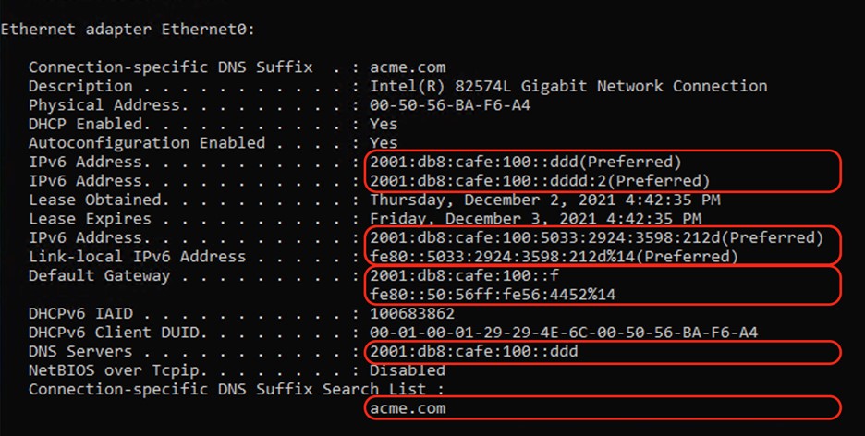Click the IPv6 address ending ::dddd:2(Preferred)
This screenshot has height=436, width=865.
pyautogui.click(x=539, y=181)
